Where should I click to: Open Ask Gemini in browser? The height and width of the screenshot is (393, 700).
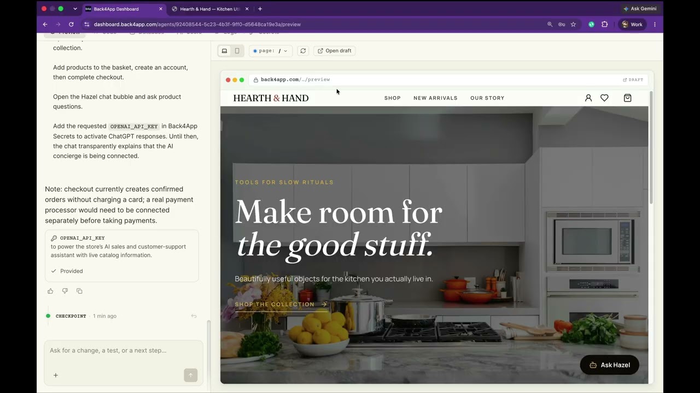639,9
